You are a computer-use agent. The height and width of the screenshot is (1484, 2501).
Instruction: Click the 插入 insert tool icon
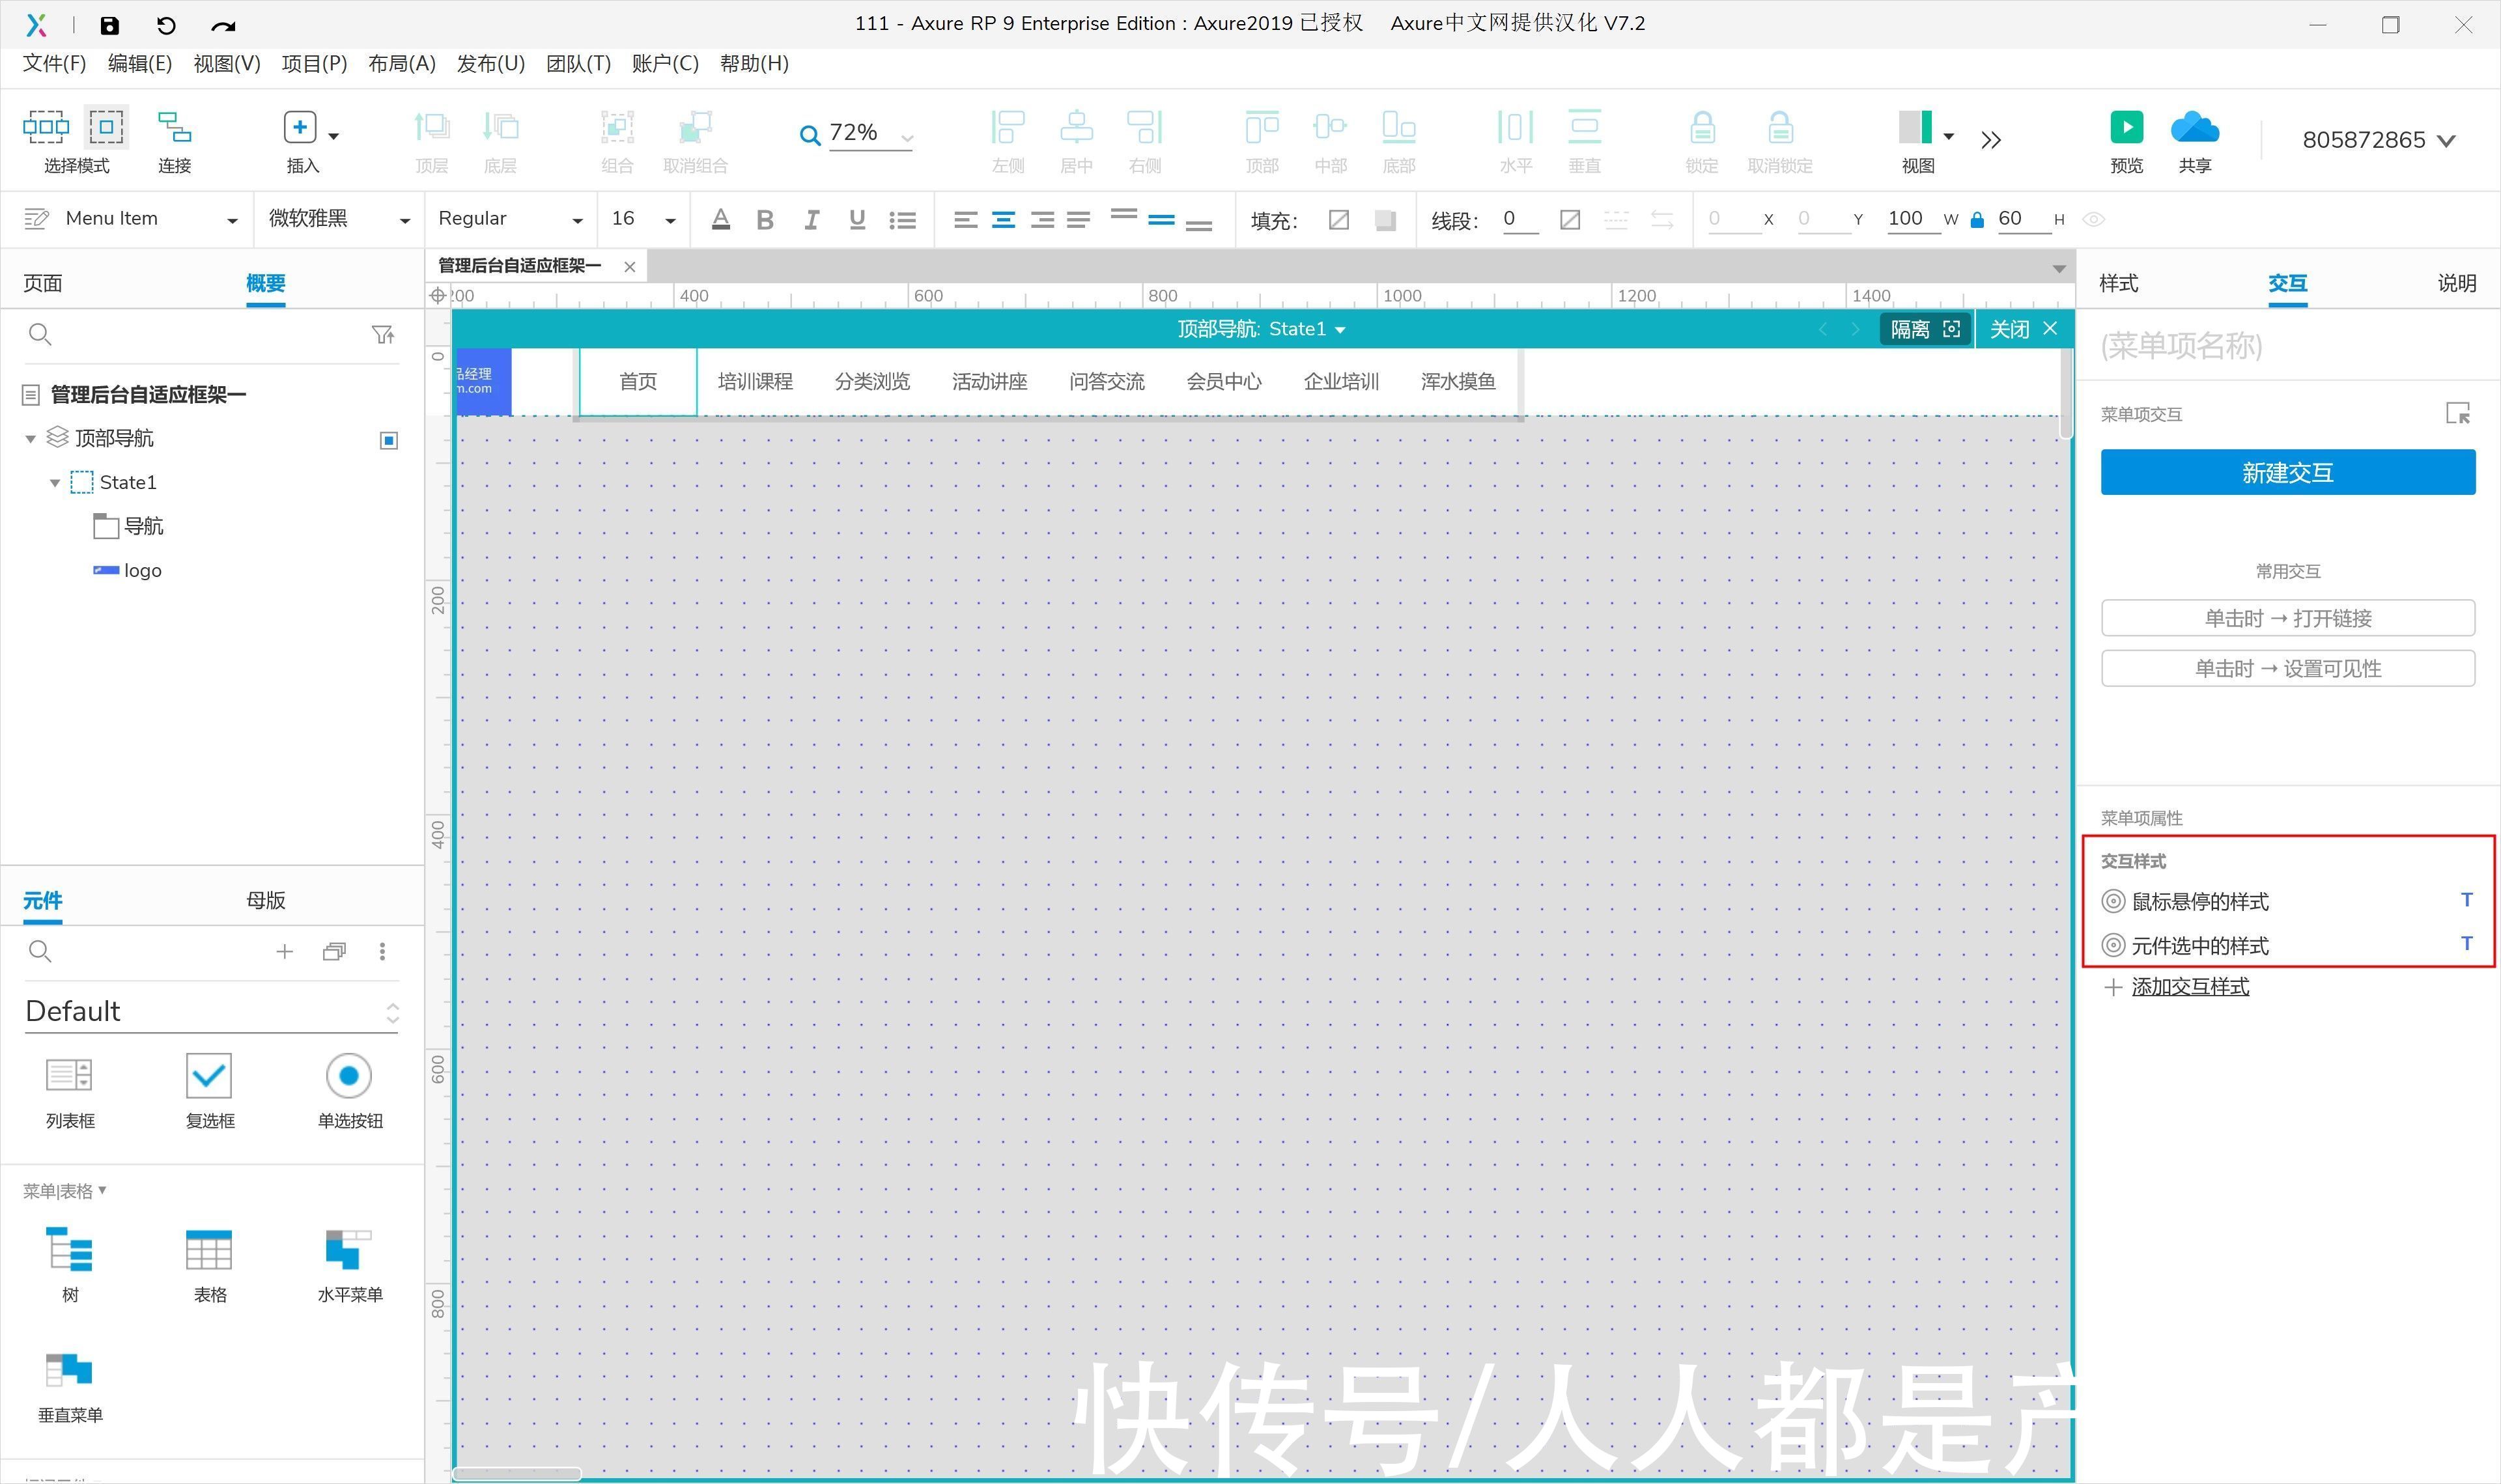(x=300, y=127)
